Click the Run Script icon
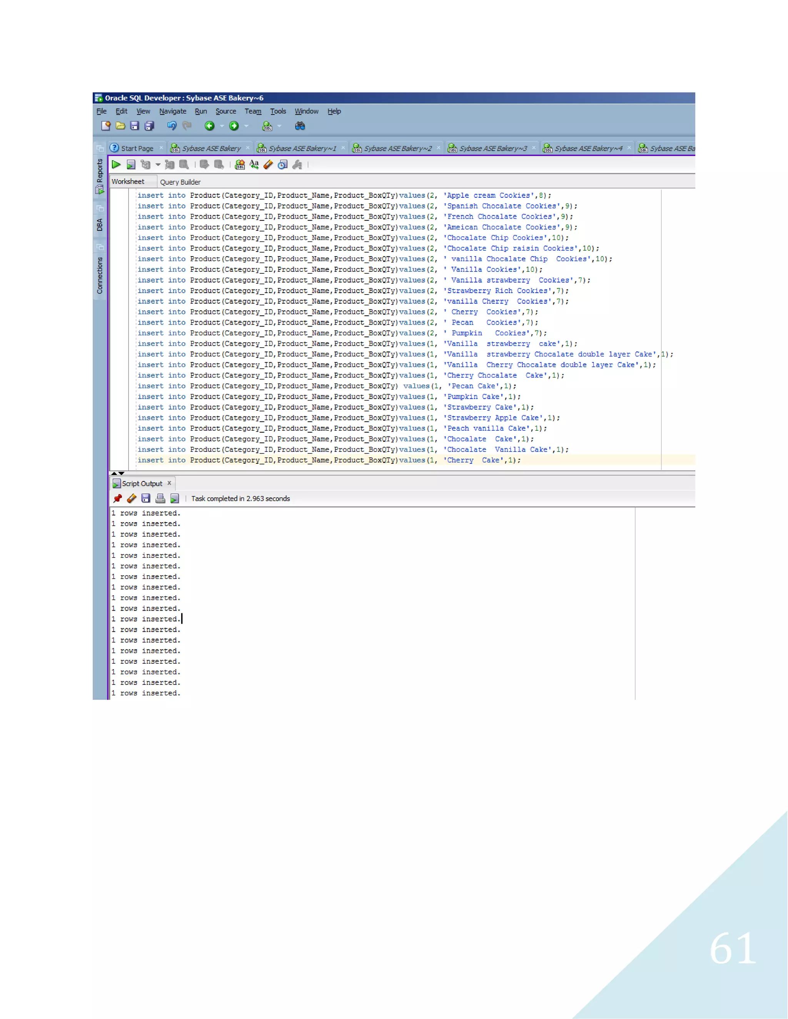This screenshot has width=788, height=1019. pos(131,164)
